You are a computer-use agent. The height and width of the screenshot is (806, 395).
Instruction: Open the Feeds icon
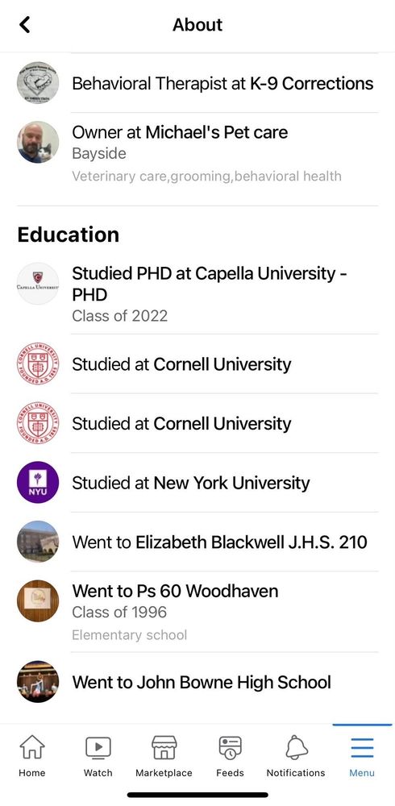pos(230,747)
